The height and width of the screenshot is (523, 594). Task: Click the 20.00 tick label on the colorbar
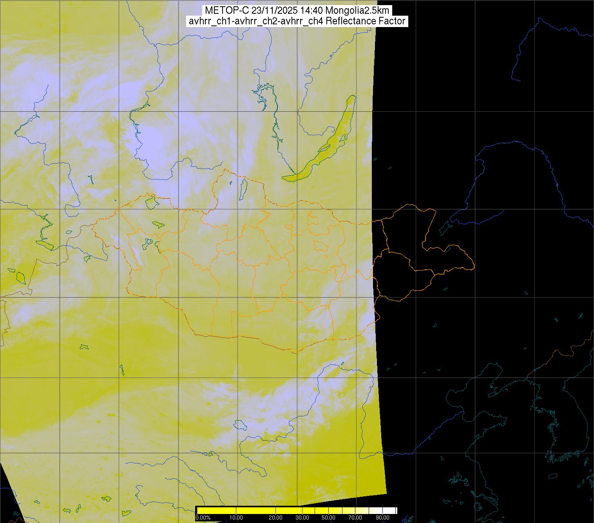tap(276, 518)
